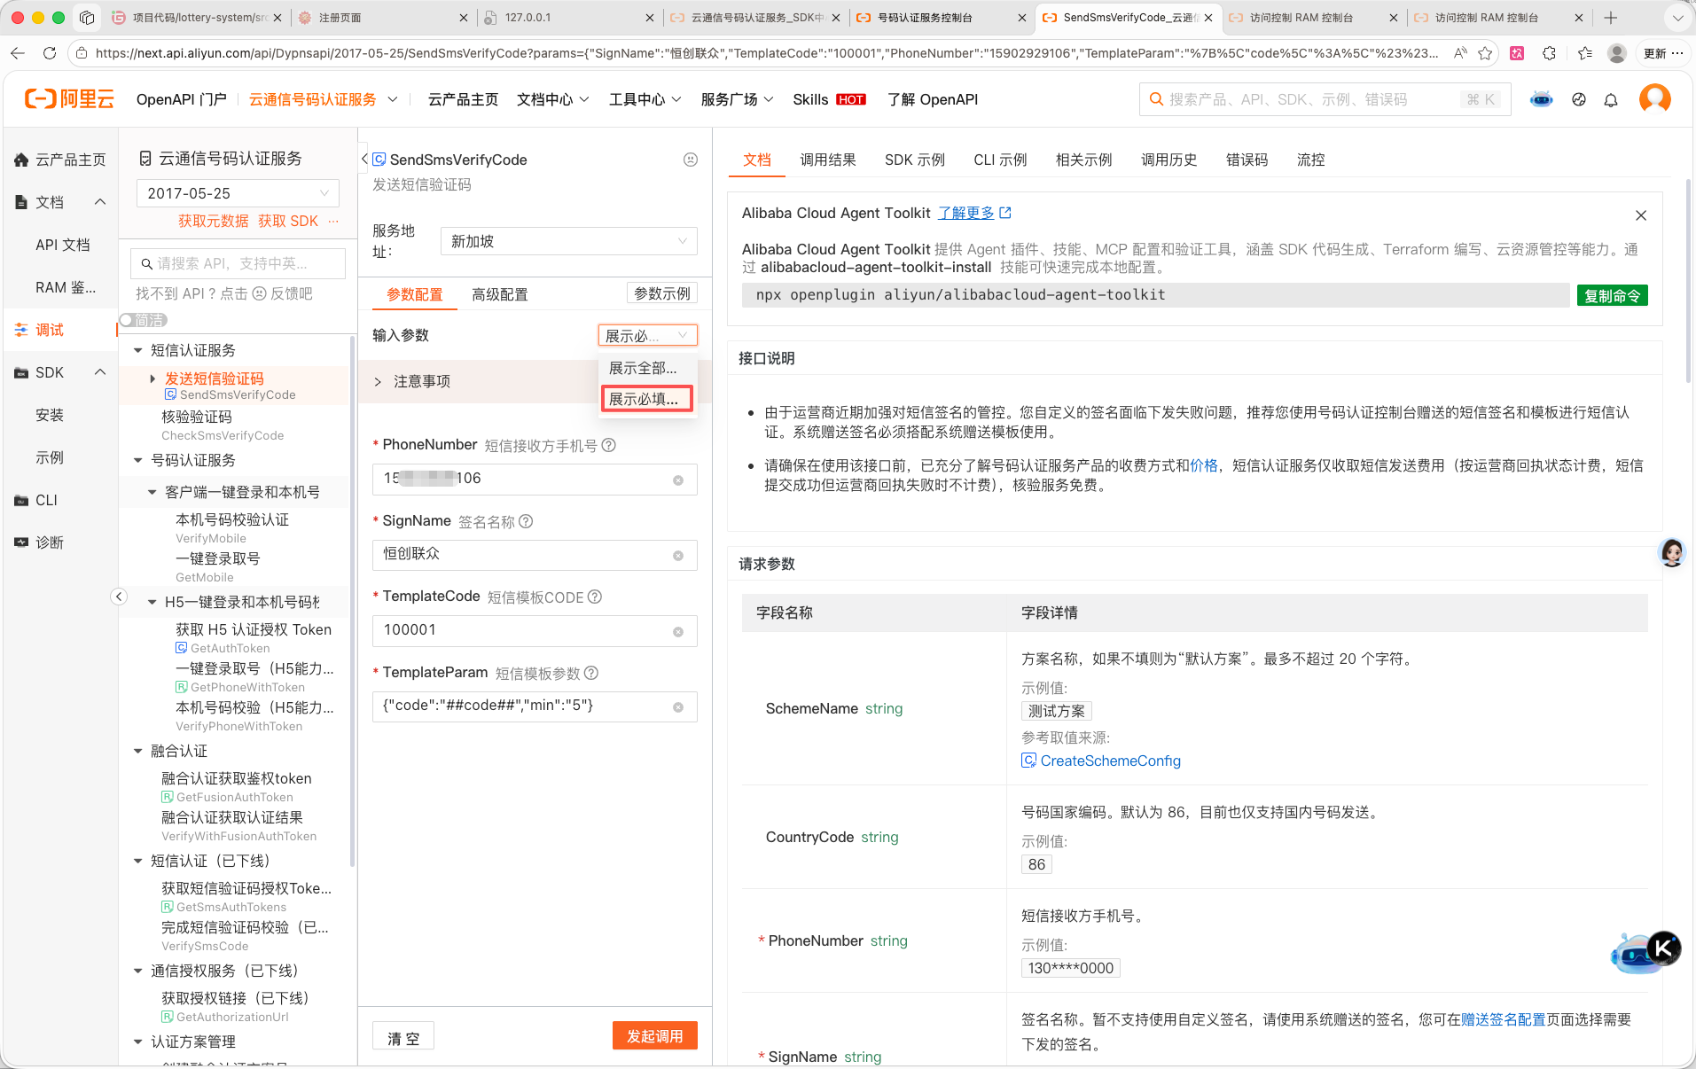Open the notification bell in the header

(x=1611, y=100)
